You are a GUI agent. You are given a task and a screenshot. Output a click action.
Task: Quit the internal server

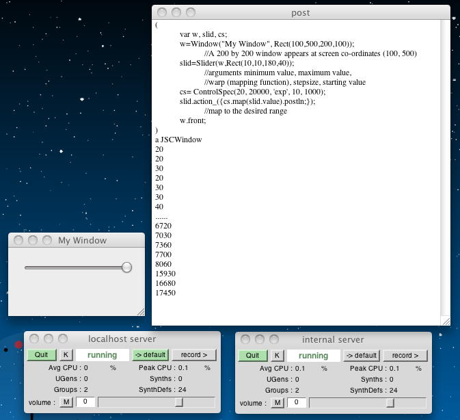253,355
